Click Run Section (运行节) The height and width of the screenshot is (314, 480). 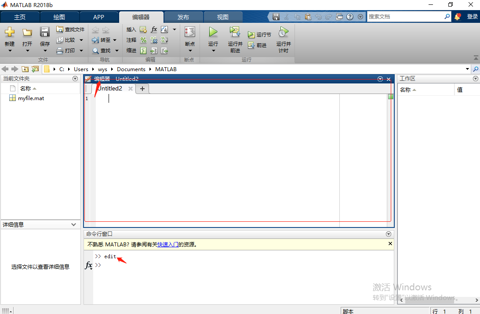click(259, 35)
